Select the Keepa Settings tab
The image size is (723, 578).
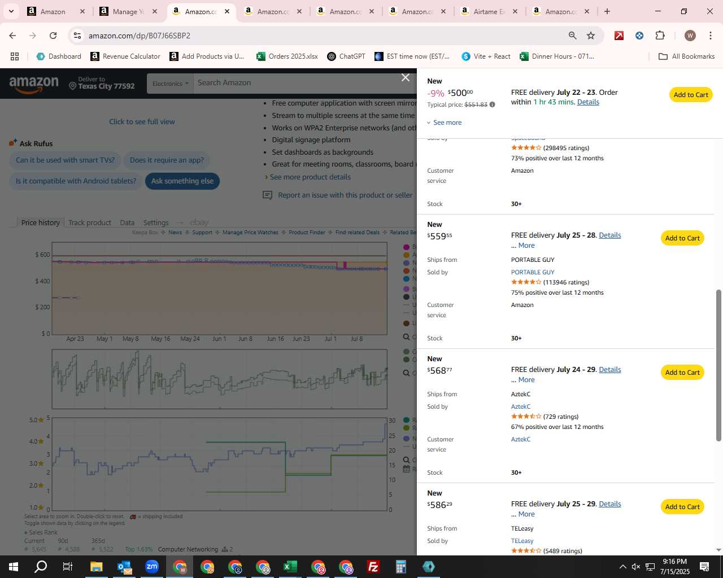click(156, 222)
